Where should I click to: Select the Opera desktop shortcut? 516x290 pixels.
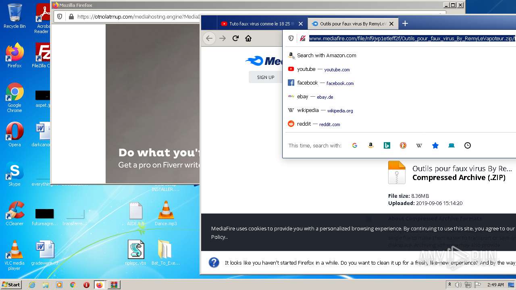click(x=15, y=135)
